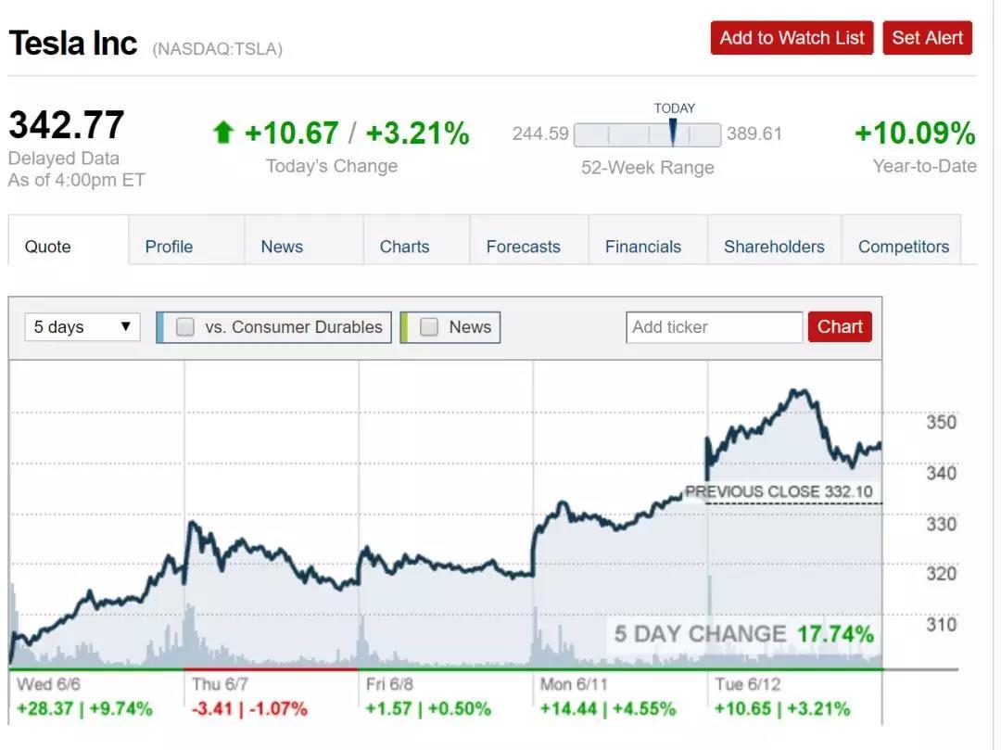Click the TODAY marker on 52-week range
The width and height of the screenshot is (1001, 750).
[673, 133]
